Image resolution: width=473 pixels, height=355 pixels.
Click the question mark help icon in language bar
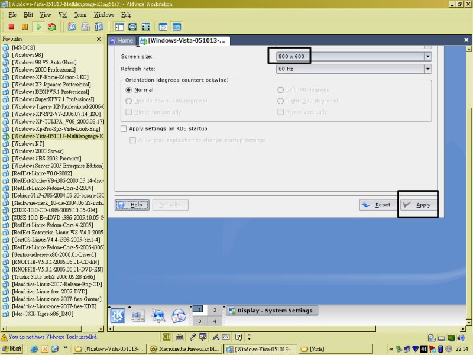click(x=239, y=337)
